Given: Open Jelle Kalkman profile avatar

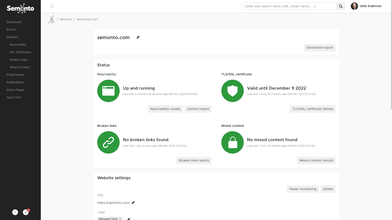Looking at the screenshot, I should click(354, 6).
